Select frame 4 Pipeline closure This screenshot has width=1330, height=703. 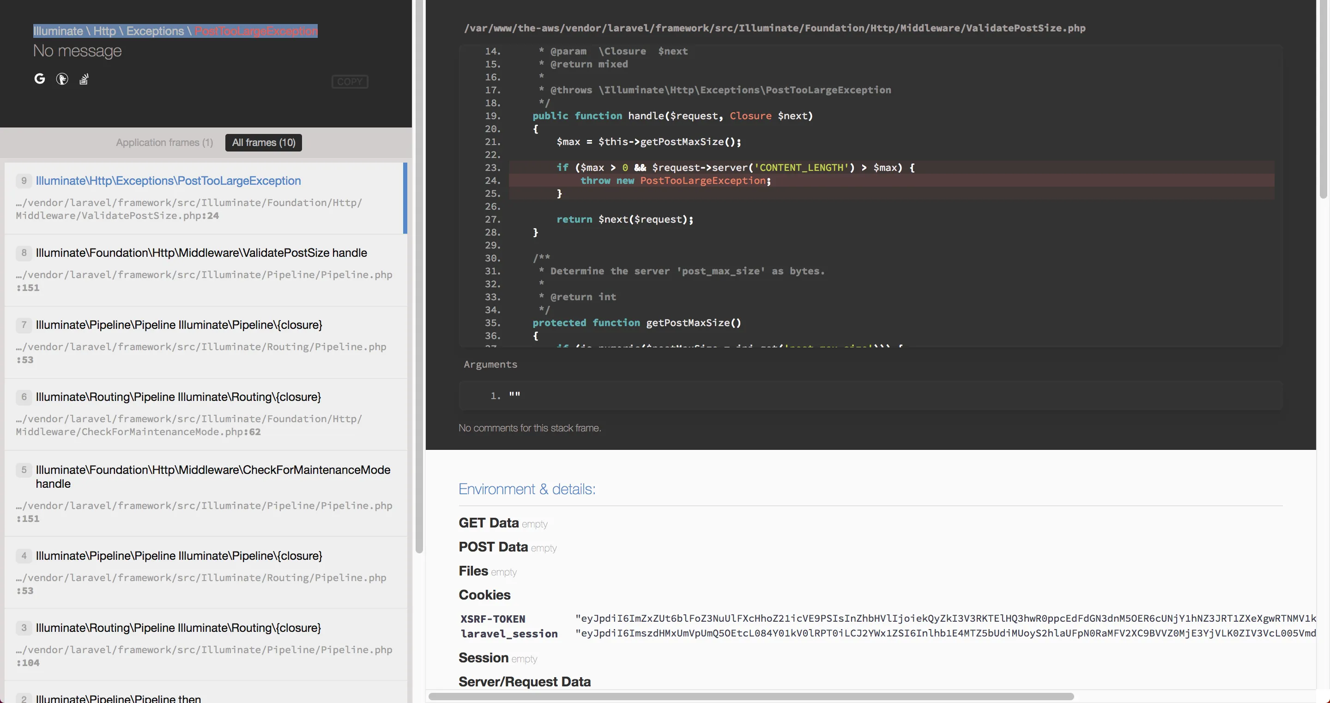(x=179, y=556)
